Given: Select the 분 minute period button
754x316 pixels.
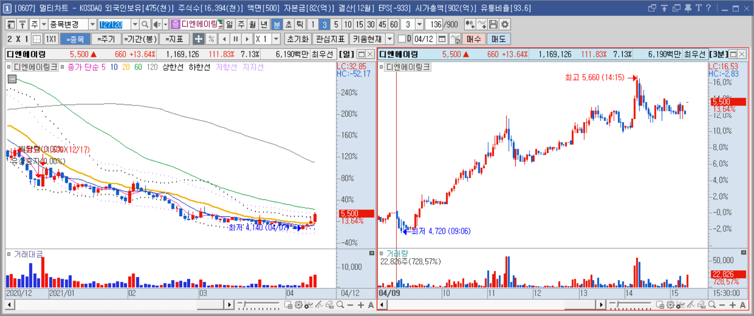Looking at the screenshot, I should point(277,24).
